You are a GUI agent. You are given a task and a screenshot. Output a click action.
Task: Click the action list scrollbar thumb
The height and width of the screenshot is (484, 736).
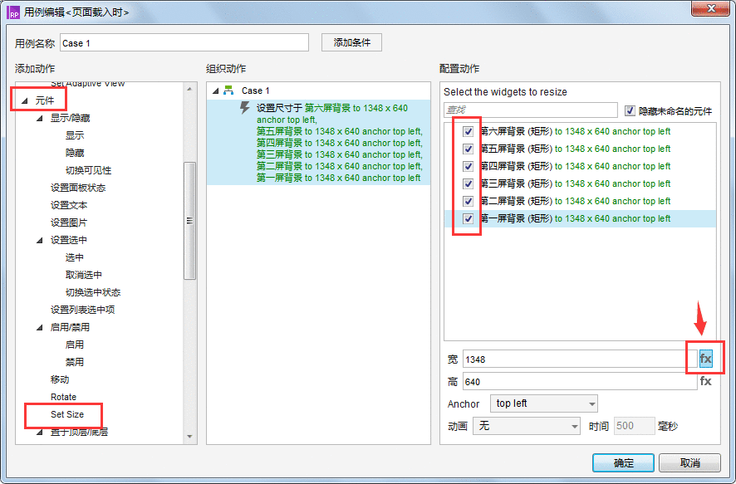[189, 221]
